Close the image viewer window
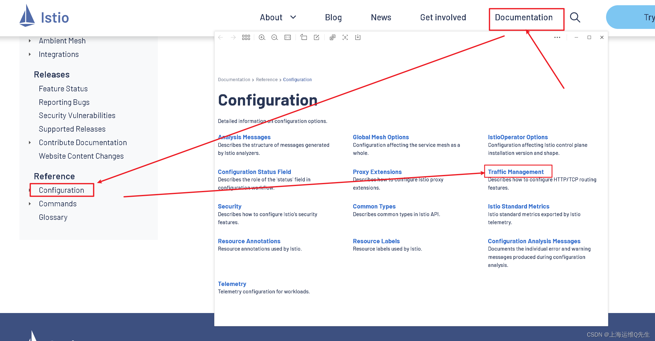This screenshot has width=655, height=341. coord(602,38)
